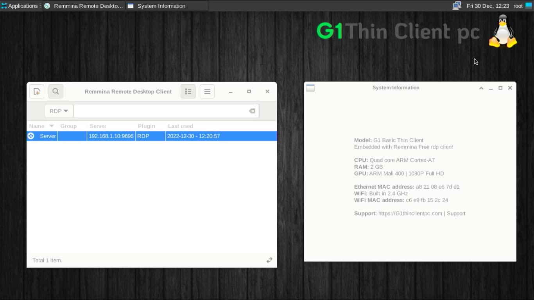Viewport: 534px width, 300px height.
Task: Toggle Remmina's list view mode
Action: coord(188,91)
